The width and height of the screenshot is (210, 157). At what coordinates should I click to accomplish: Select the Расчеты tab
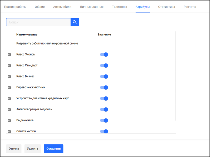tap(190, 7)
